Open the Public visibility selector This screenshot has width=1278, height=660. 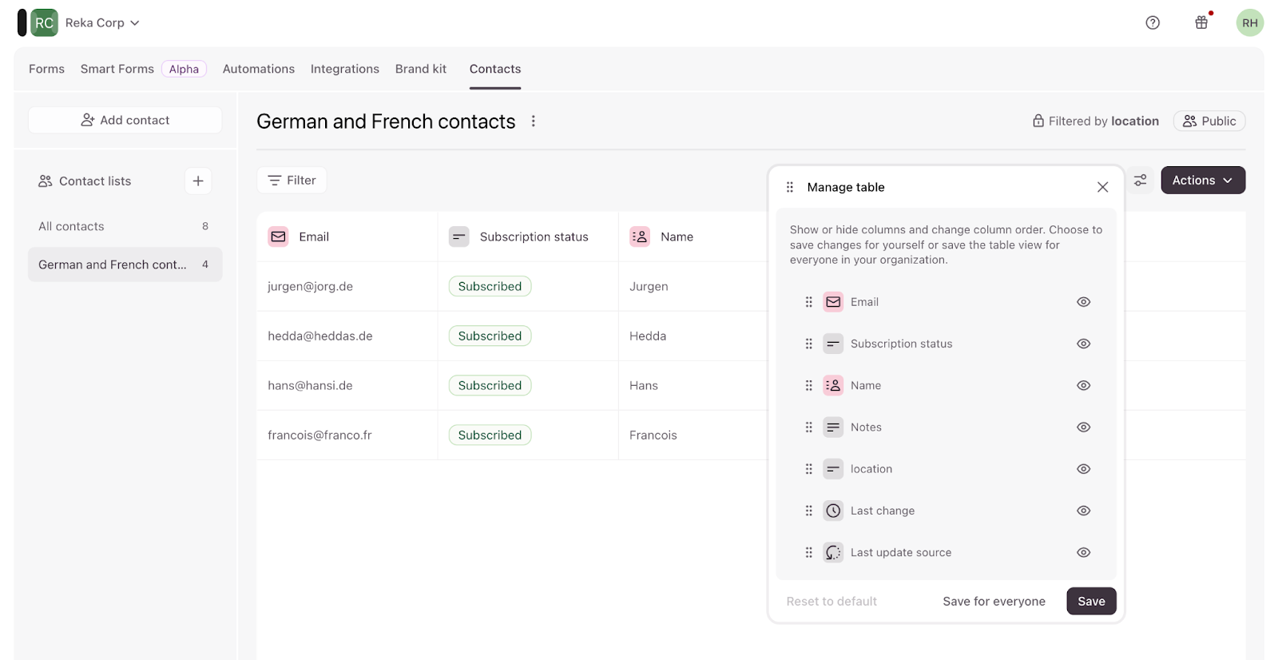click(1209, 121)
